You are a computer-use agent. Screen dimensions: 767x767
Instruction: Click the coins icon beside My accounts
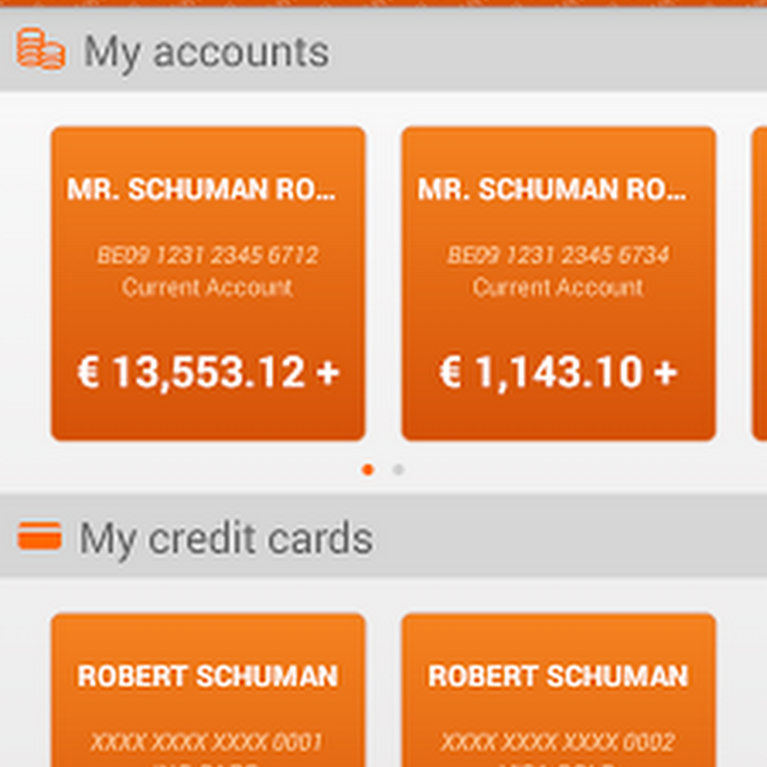pos(41,50)
